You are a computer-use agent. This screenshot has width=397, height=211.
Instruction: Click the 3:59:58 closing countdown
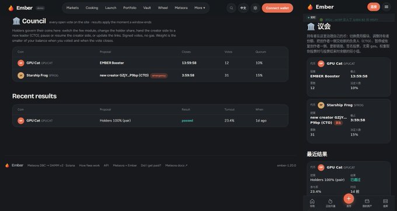(x=188, y=75)
